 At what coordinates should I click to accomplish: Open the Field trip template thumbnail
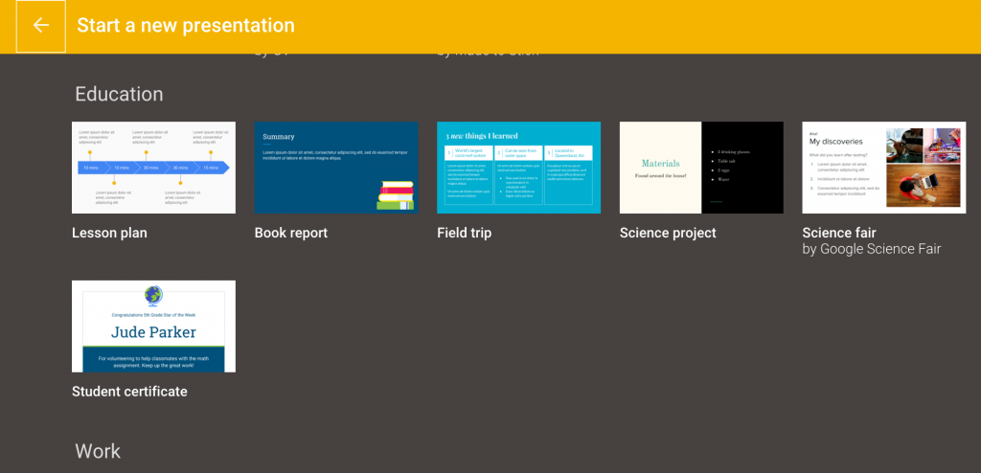518,168
